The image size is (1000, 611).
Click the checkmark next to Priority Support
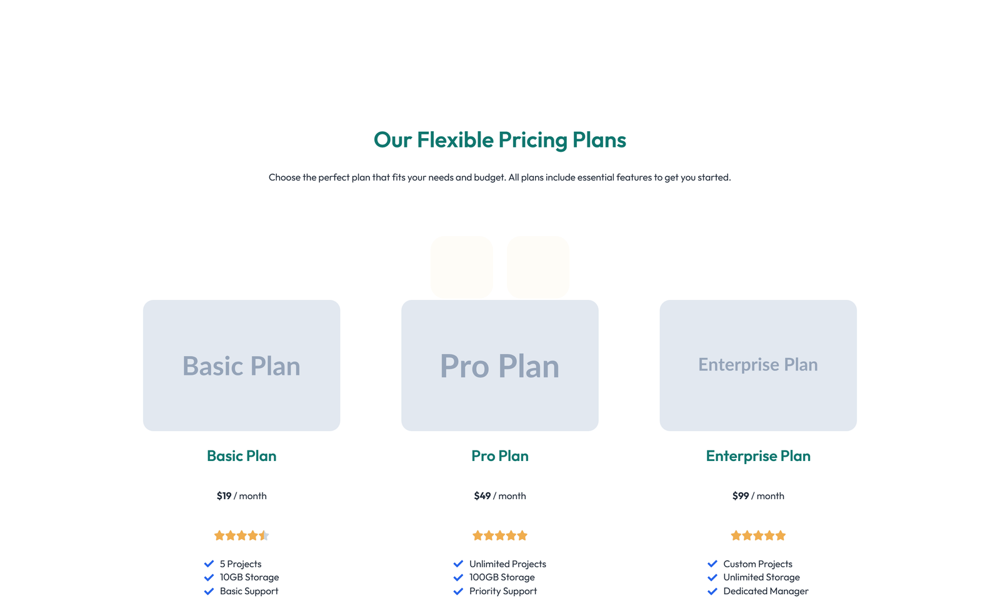coord(458,591)
